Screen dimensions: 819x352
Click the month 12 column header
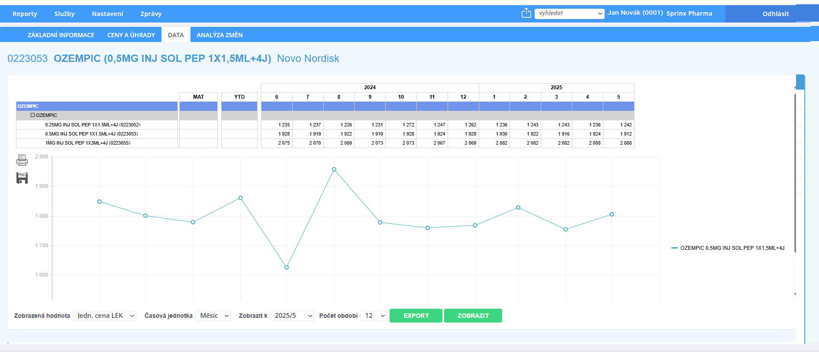click(x=463, y=97)
